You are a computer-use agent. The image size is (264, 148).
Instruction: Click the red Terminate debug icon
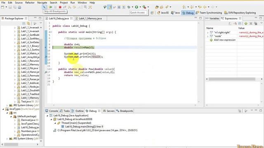(x=60, y=7)
